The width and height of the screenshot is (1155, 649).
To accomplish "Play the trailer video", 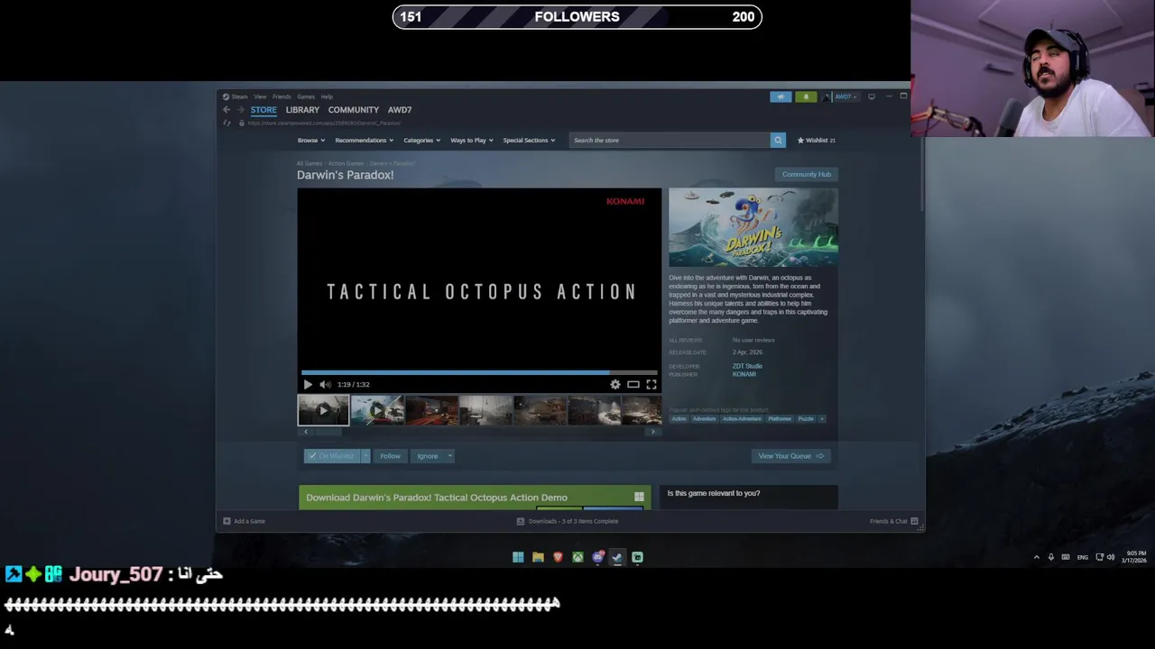I will [308, 384].
